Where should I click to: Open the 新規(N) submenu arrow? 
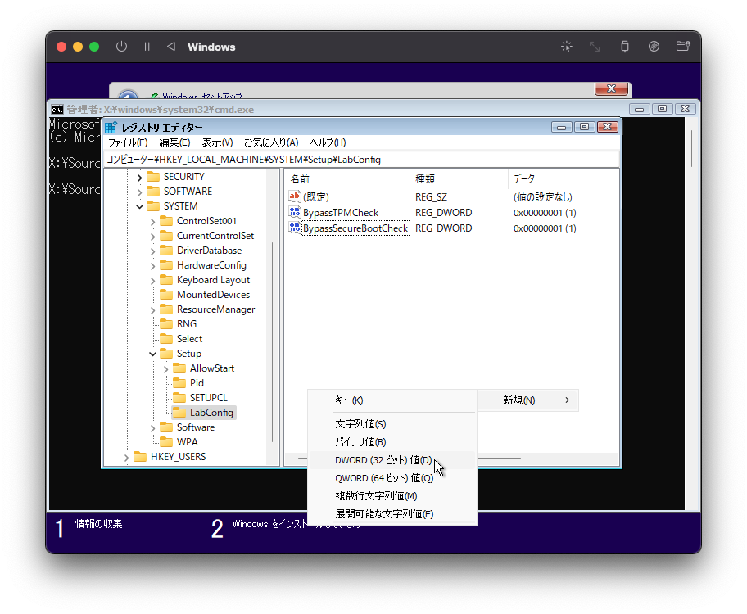coord(566,400)
